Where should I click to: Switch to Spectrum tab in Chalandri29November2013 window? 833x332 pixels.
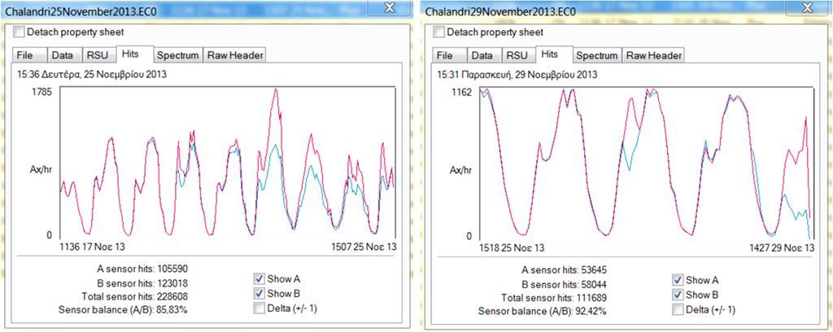(x=598, y=55)
